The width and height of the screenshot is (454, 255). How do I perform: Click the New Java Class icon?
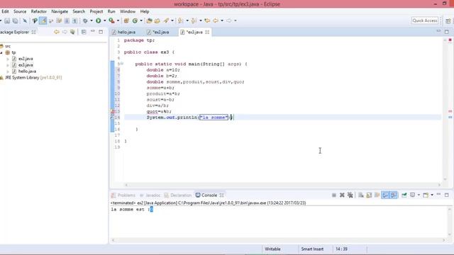click(135, 21)
